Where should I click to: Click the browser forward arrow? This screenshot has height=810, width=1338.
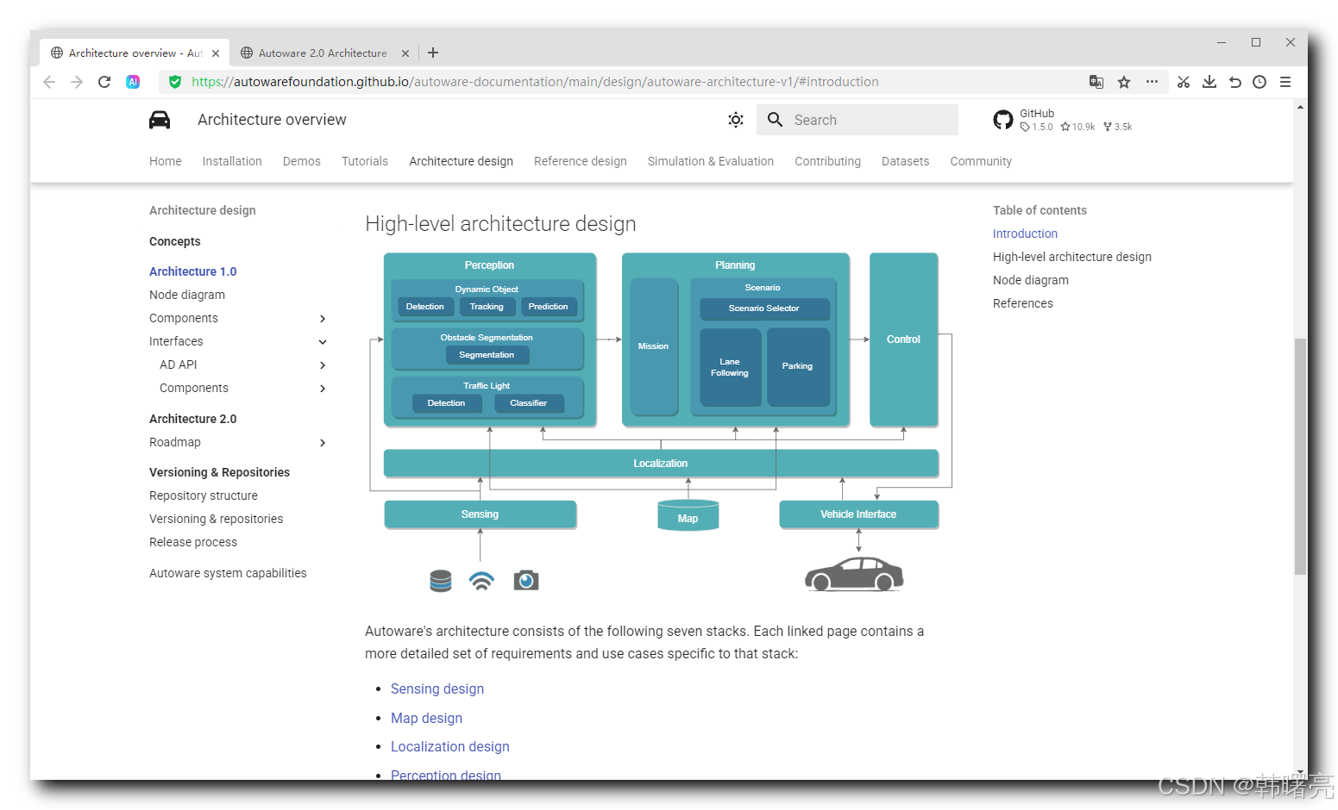pyautogui.click(x=77, y=82)
